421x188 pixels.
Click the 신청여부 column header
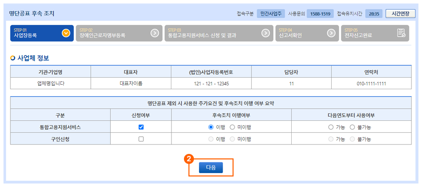point(141,115)
